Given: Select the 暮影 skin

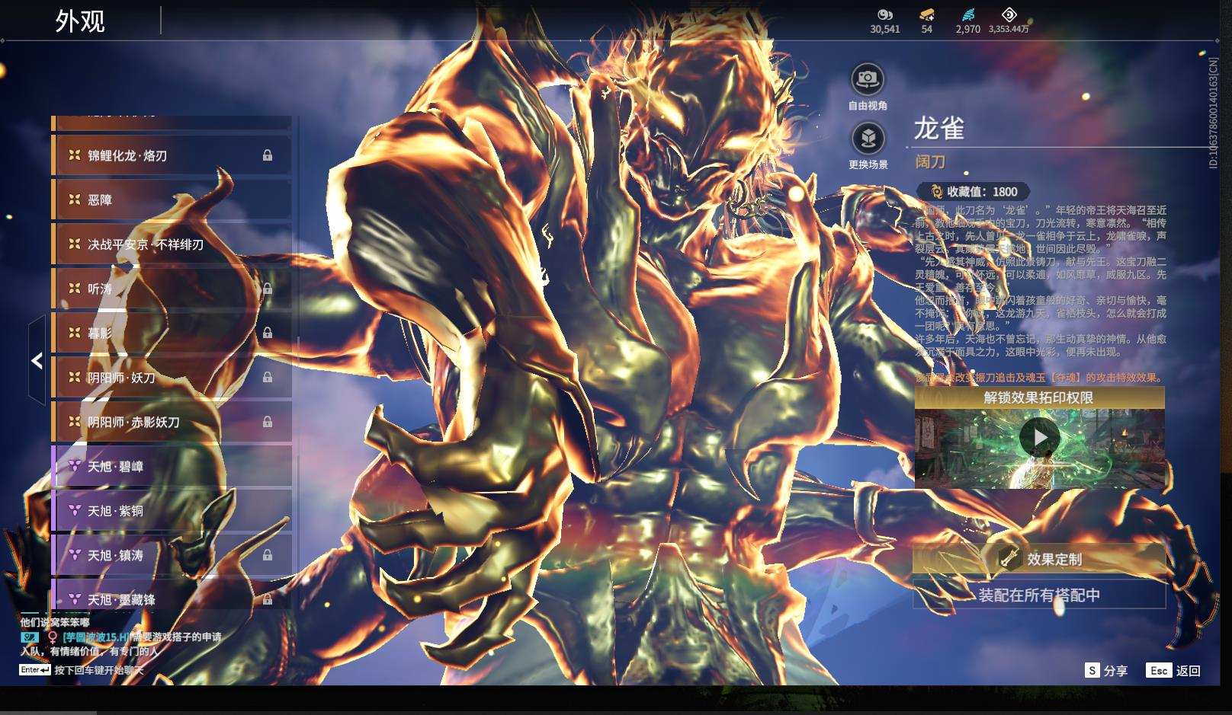Looking at the screenshot, I should [x=172, y=333].
